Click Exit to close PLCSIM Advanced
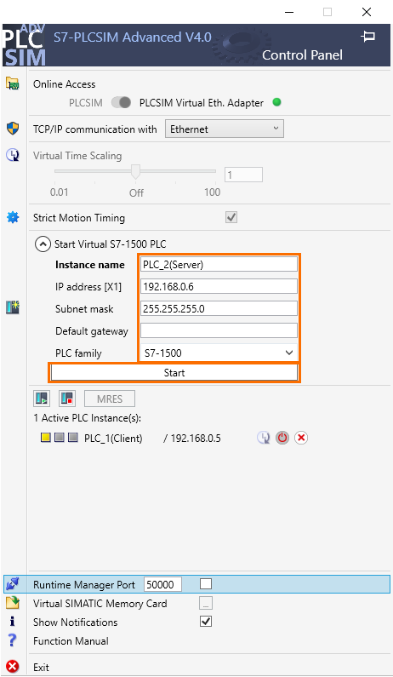The height and width of the screenshot is (677, 393). coord(41,667)
